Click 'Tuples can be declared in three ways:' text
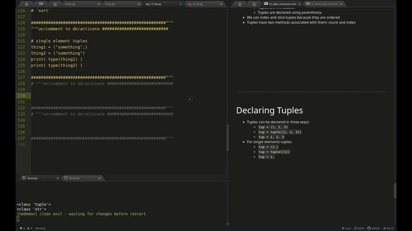The height and width of the screenshot is (231, 412). click(278, 122)
